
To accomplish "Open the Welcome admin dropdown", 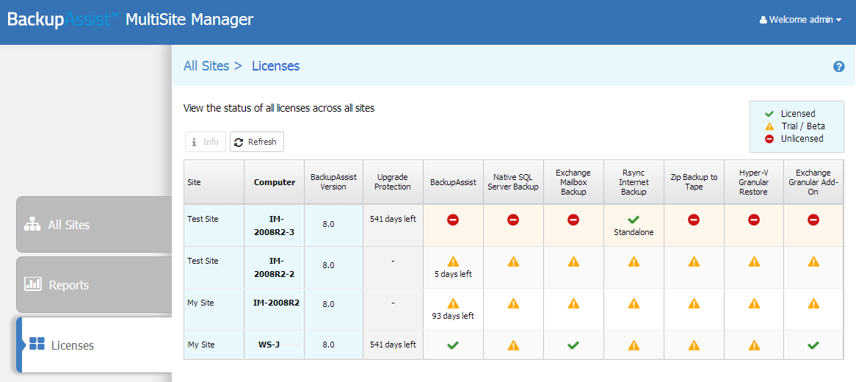I will coord(800,20).
